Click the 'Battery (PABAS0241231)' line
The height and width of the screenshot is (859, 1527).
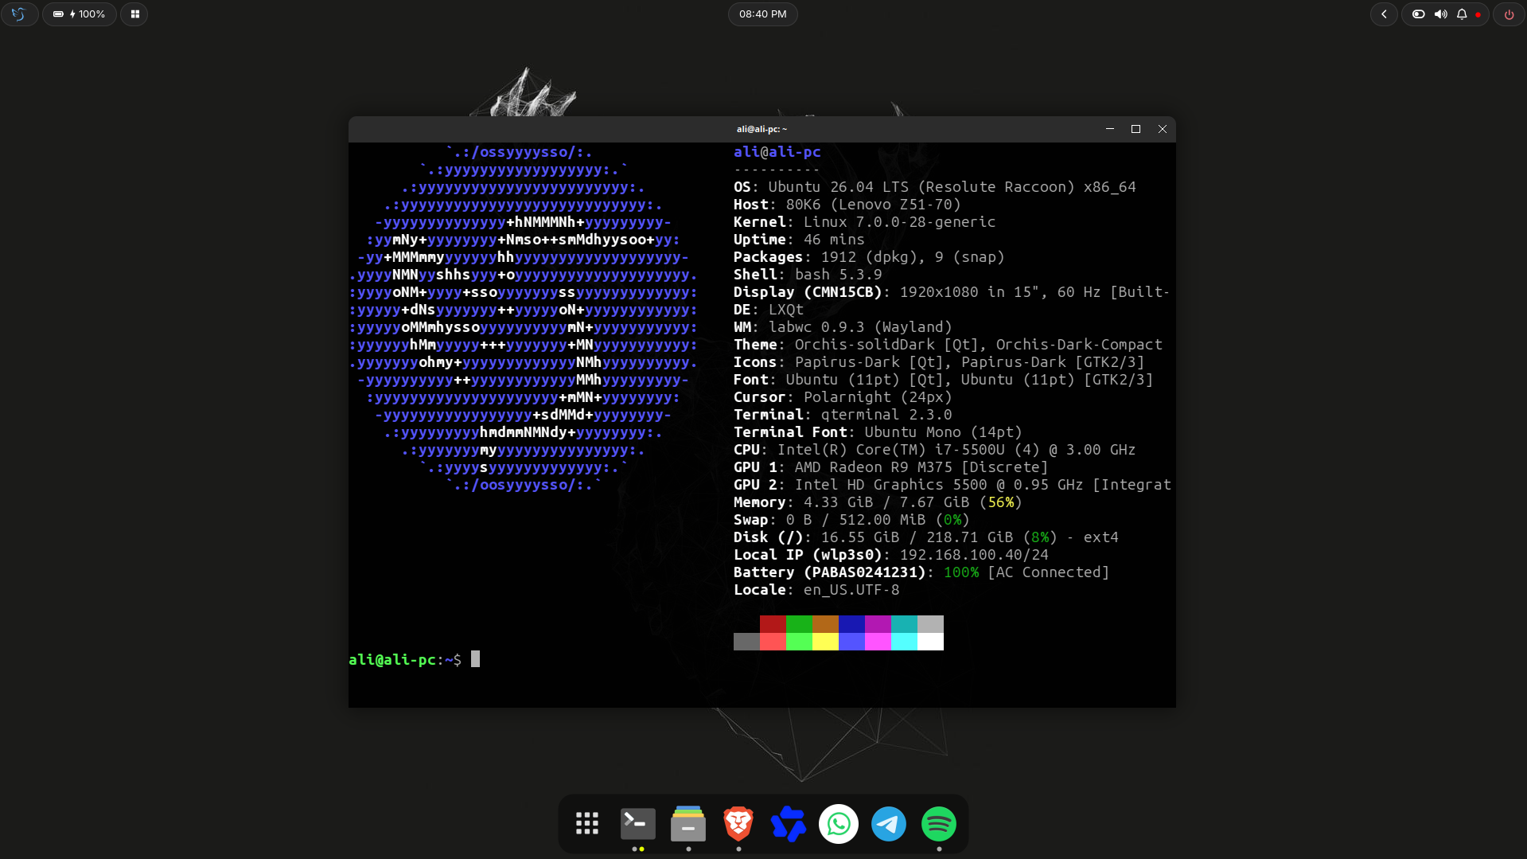(921, 572)
